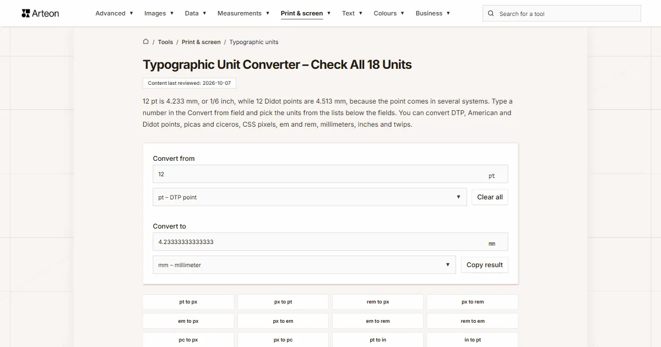This screenshot has width=661, height=347.
Task: Select the pt to px preset
Action: point(188,302)
